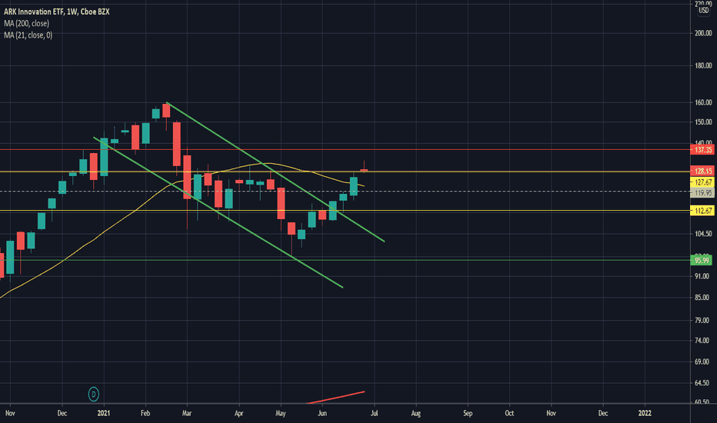The image size is (717, 423).
Task: Click the 160.00 price axis label
Action: (x=703, y=102)
